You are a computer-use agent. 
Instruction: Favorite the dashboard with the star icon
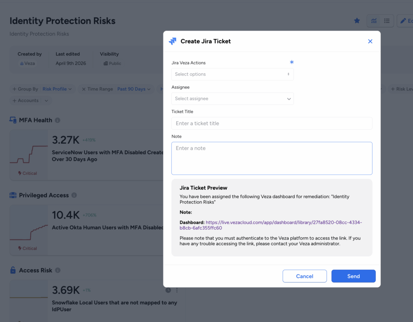click(357, 21)
